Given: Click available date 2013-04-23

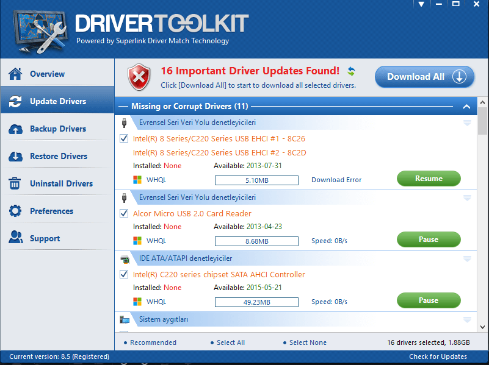Looking at the screenshot, I should pos(264,227).
